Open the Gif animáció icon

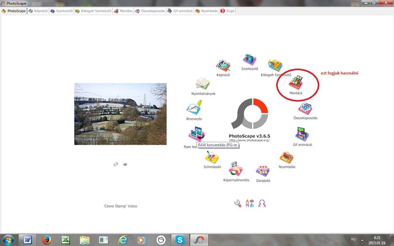(x=302, y=134)
